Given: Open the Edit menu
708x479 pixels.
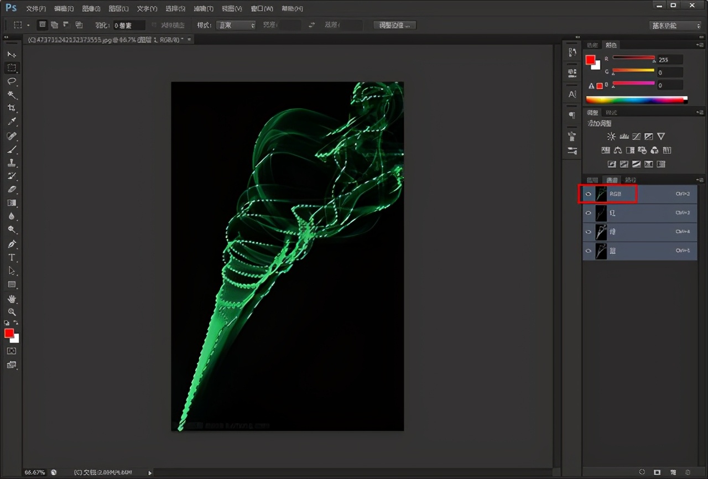Looking at the screenshot, I should (64, 9).
